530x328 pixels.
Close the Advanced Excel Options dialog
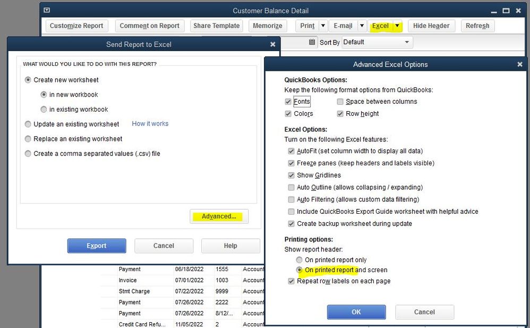pos(520,64)
